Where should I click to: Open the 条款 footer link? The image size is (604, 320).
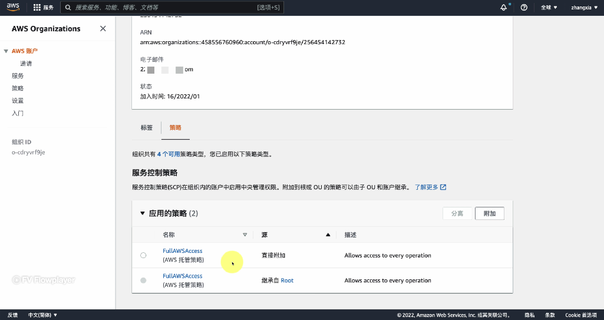[x=550, y=315]
